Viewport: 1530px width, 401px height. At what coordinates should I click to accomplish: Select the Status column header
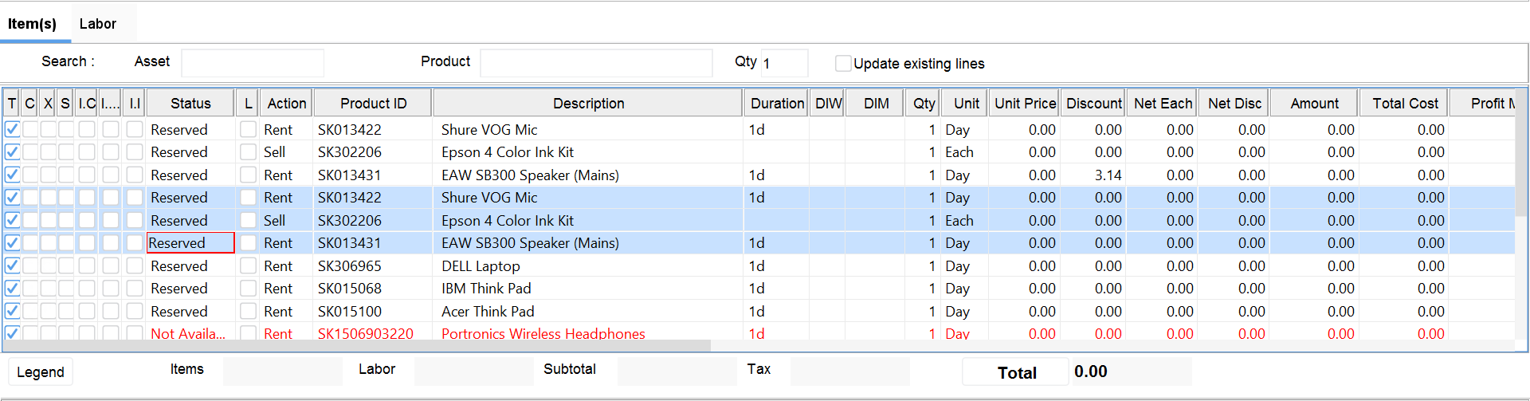click(x=190, y=104)
